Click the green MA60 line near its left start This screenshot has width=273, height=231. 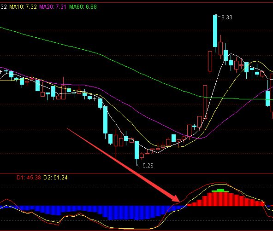tap(11, 30)
